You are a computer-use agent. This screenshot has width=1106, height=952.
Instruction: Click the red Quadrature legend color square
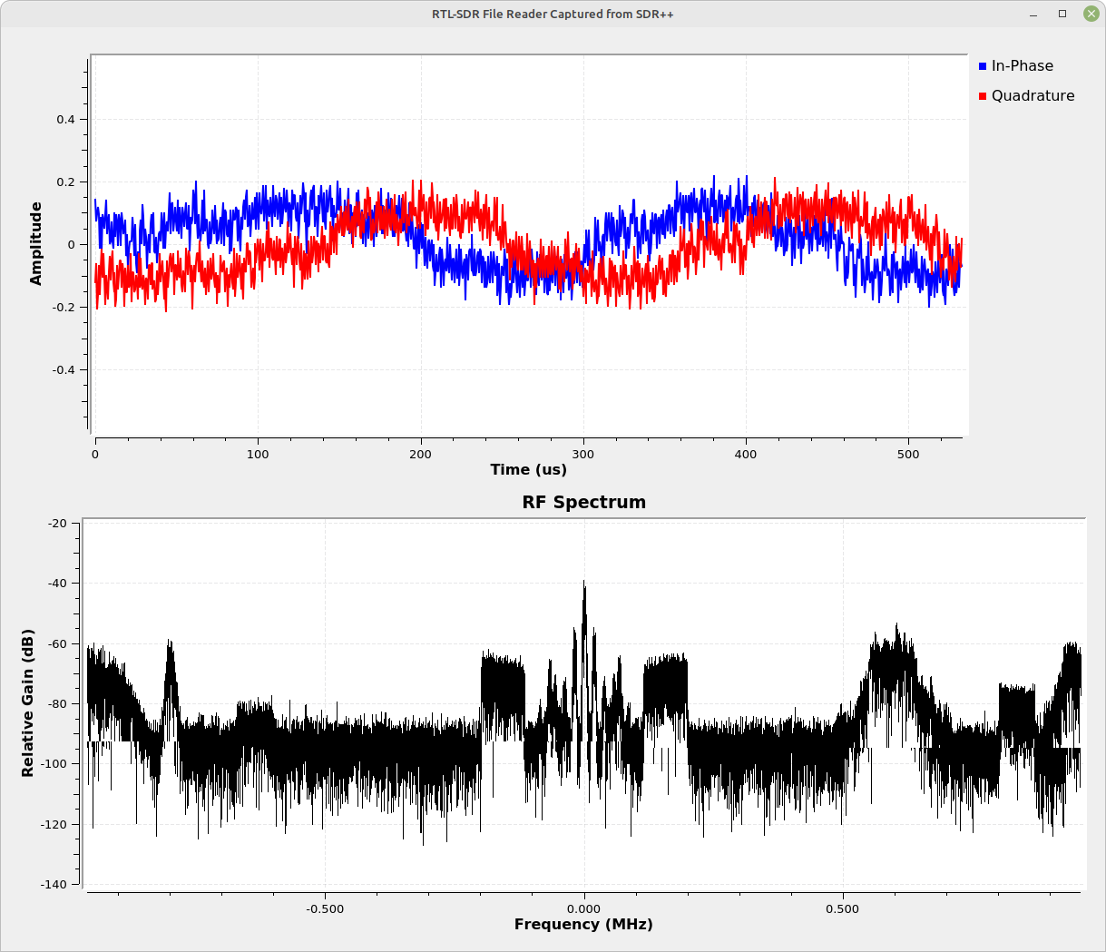point(983,96)
